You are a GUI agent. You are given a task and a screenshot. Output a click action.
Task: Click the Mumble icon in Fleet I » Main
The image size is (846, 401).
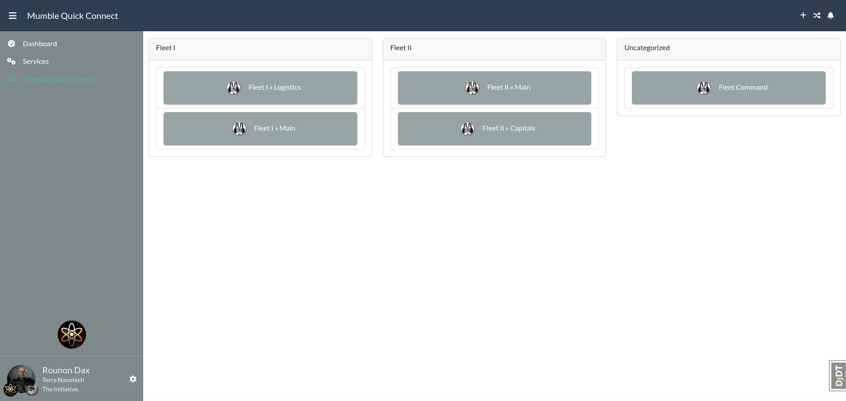click(239, 129)
